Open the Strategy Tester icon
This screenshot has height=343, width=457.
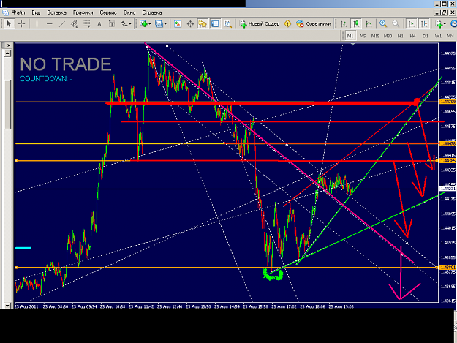click(x=227, y=24)
